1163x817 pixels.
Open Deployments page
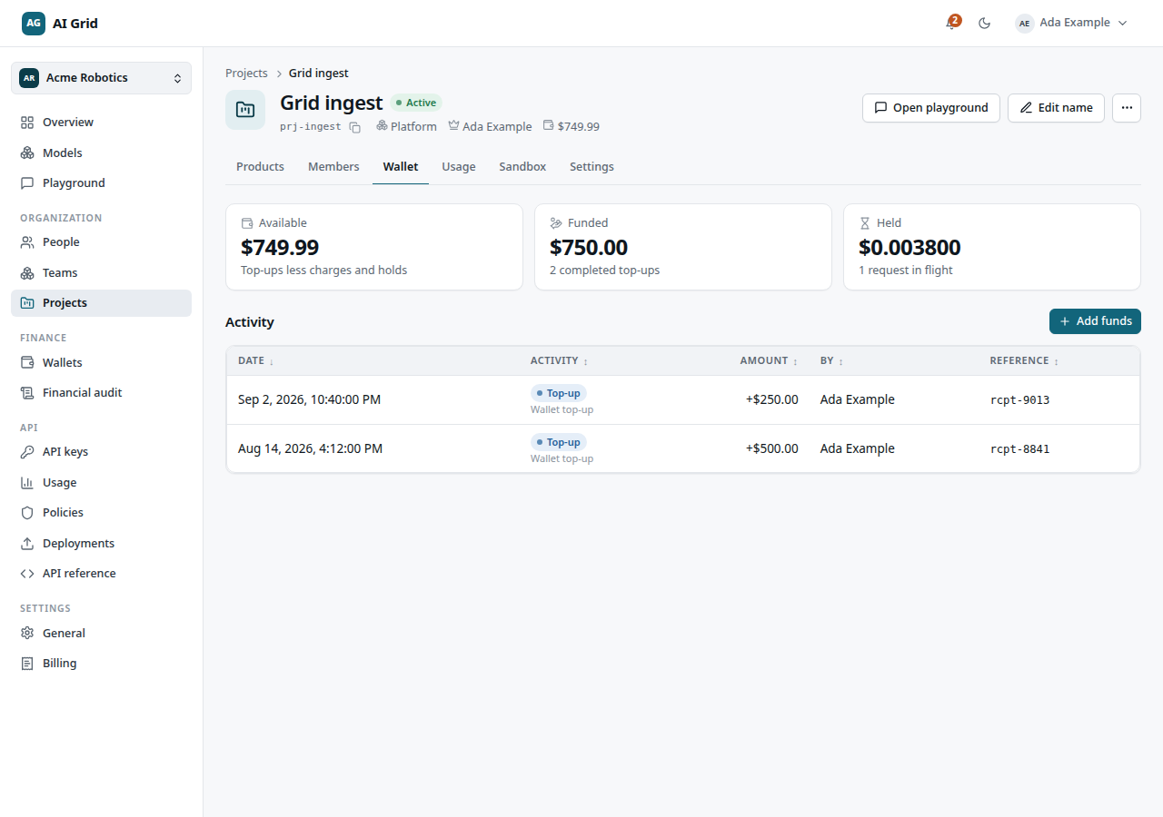[x=101, y=543]
